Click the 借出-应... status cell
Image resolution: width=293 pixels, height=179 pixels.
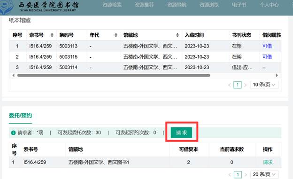click(242, 67)
